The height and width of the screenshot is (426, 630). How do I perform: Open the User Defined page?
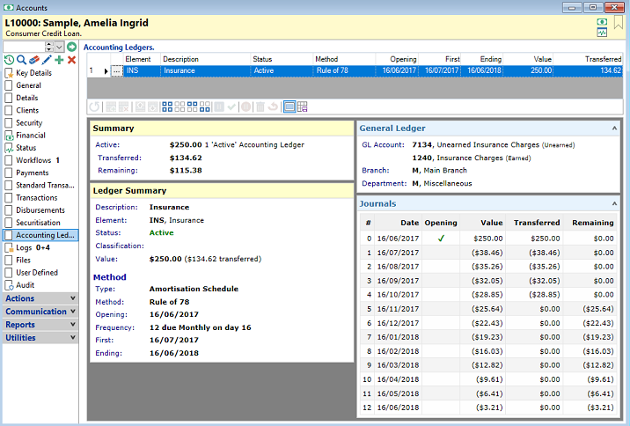[37, 272]
